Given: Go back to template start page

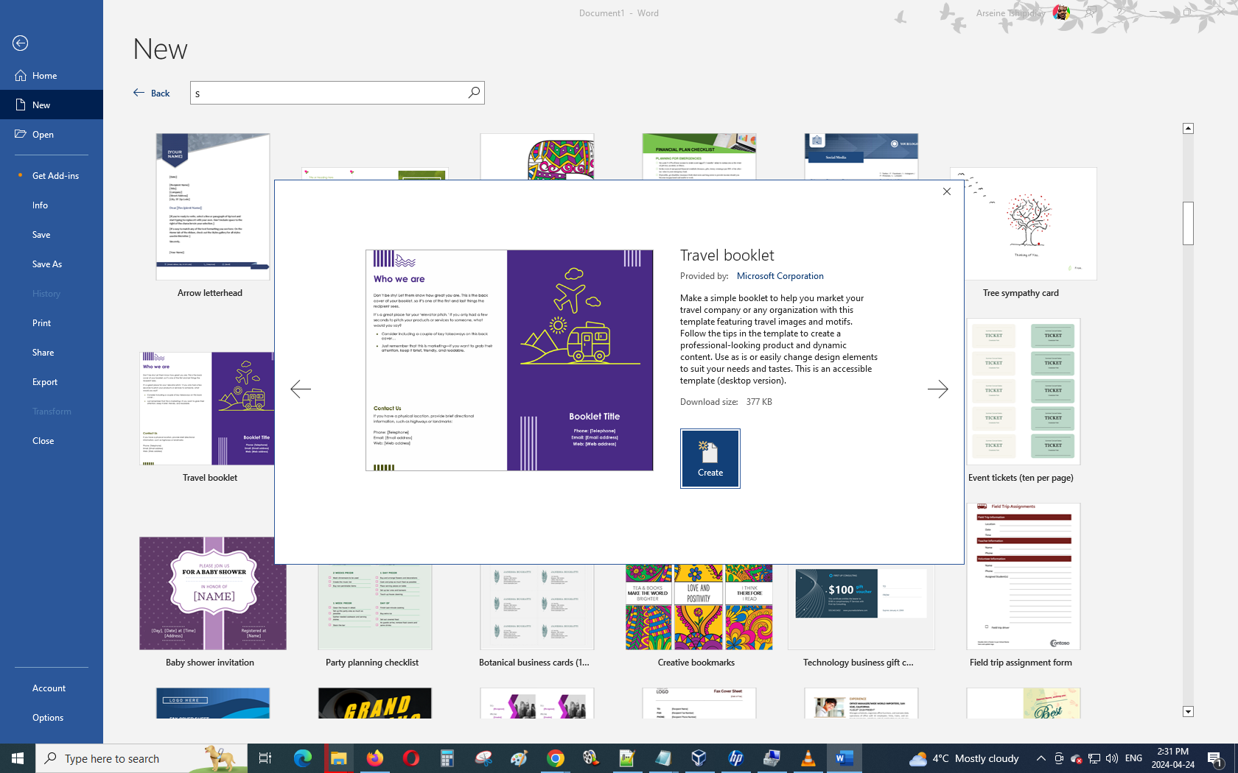Looking at the screenshot, I should coord(152,93).
